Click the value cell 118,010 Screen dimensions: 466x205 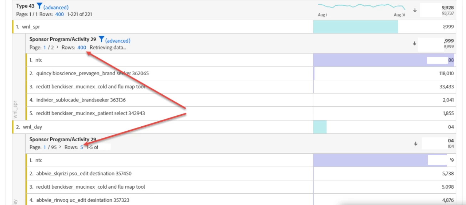tap(446, 73)
